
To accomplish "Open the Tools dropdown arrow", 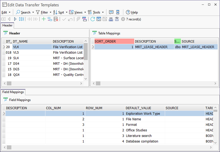I will point(103,12).
